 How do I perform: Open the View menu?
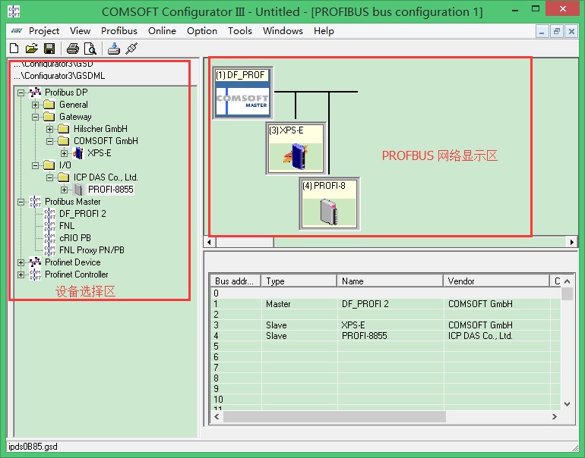click(x=80, y=31)
